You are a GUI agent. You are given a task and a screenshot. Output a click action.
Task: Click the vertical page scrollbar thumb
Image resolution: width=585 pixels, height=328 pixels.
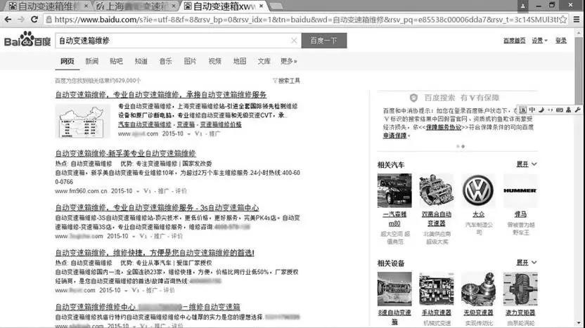point(579,71)
